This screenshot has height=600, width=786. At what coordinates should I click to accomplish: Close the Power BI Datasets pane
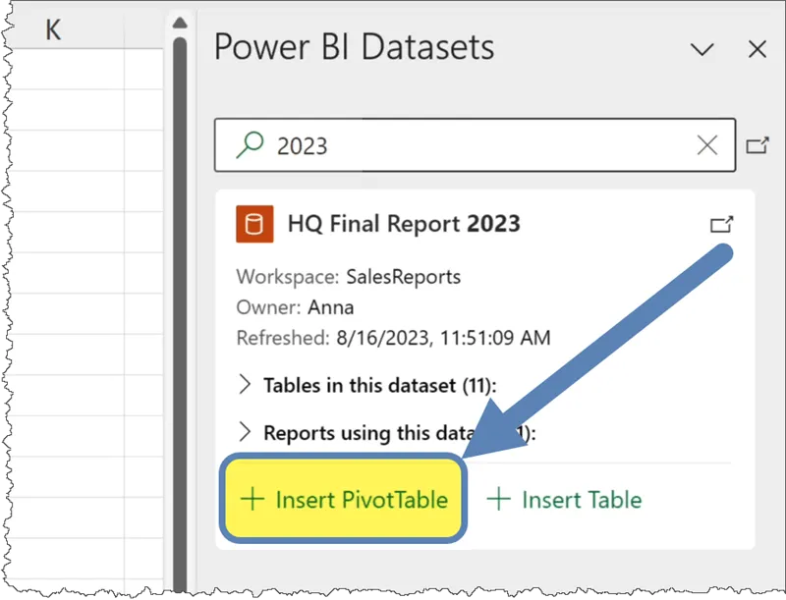pyautogui.click(x=757, y=49)
